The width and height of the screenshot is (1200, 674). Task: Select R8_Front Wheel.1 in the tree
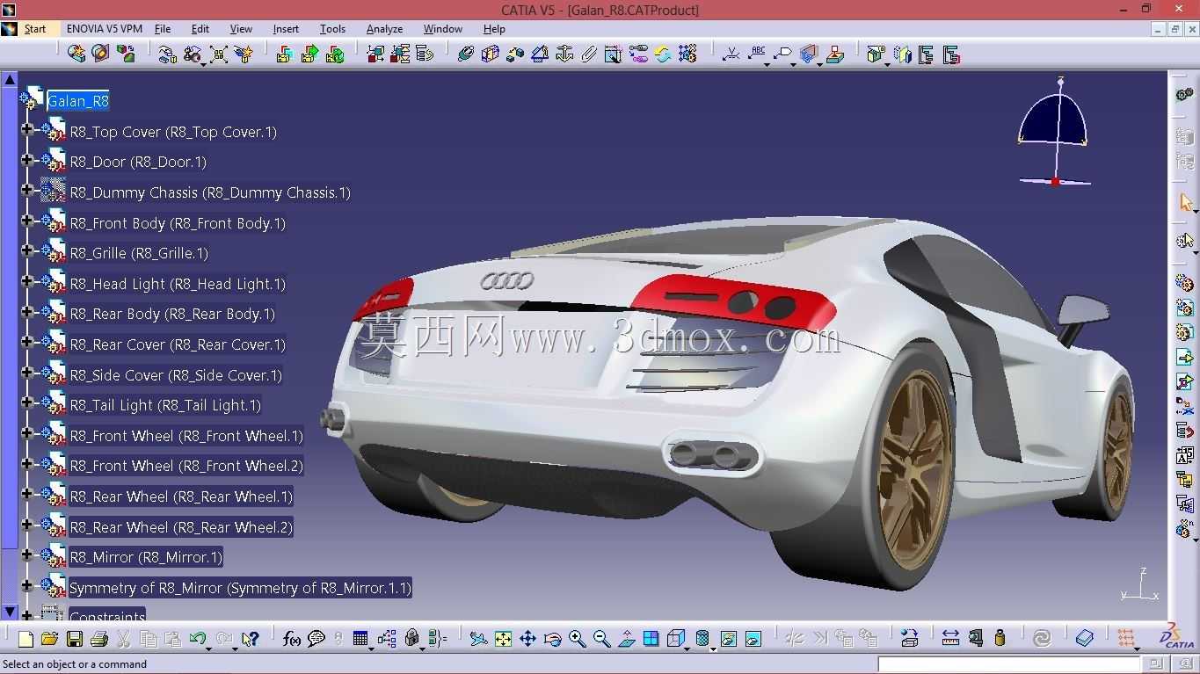(186, 436)
